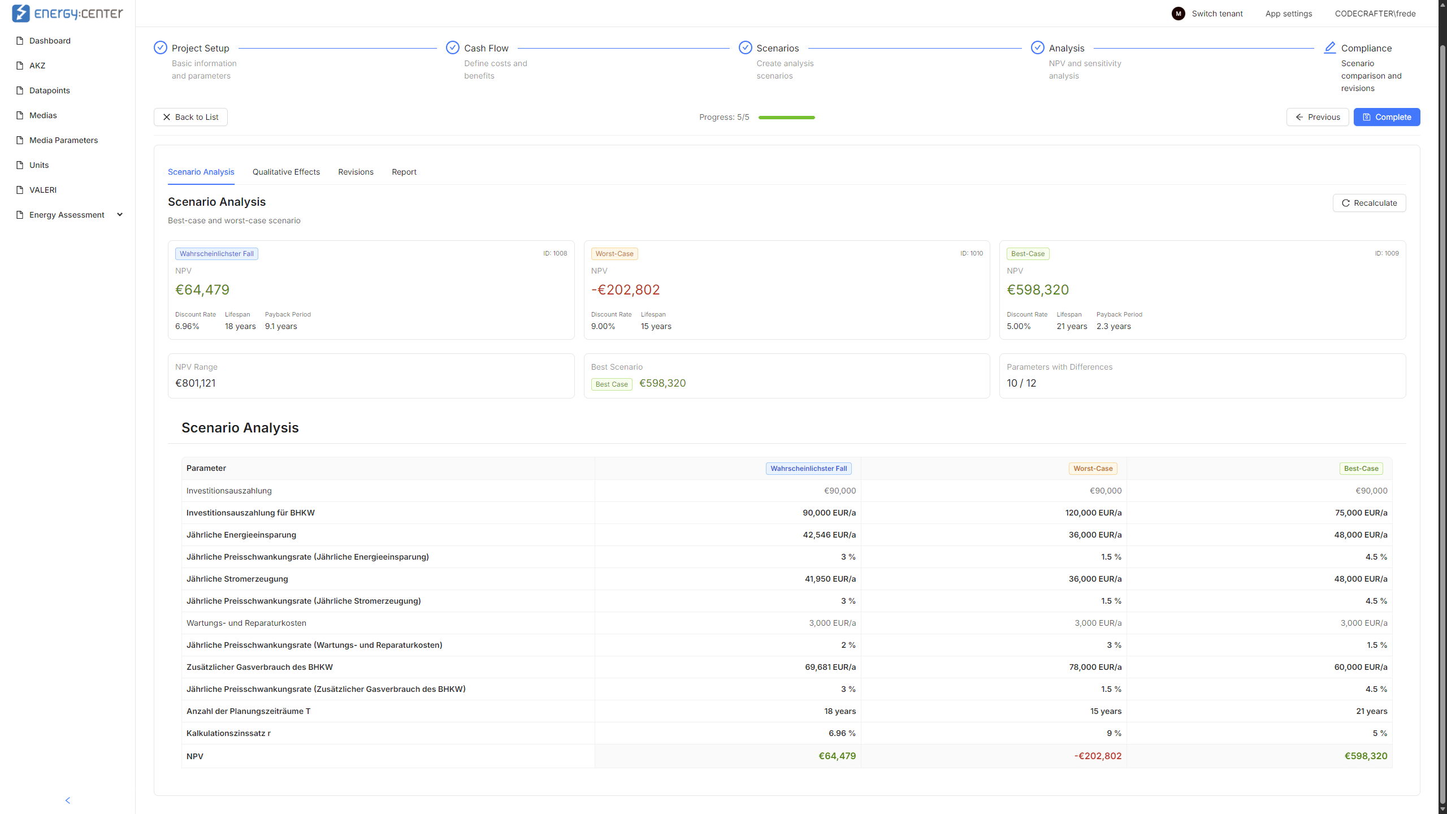Image resolution: width=1447 pixels, height=814 pixels.
Task: Click the Energy Center logo icon
Action: (x=21, y=13)
